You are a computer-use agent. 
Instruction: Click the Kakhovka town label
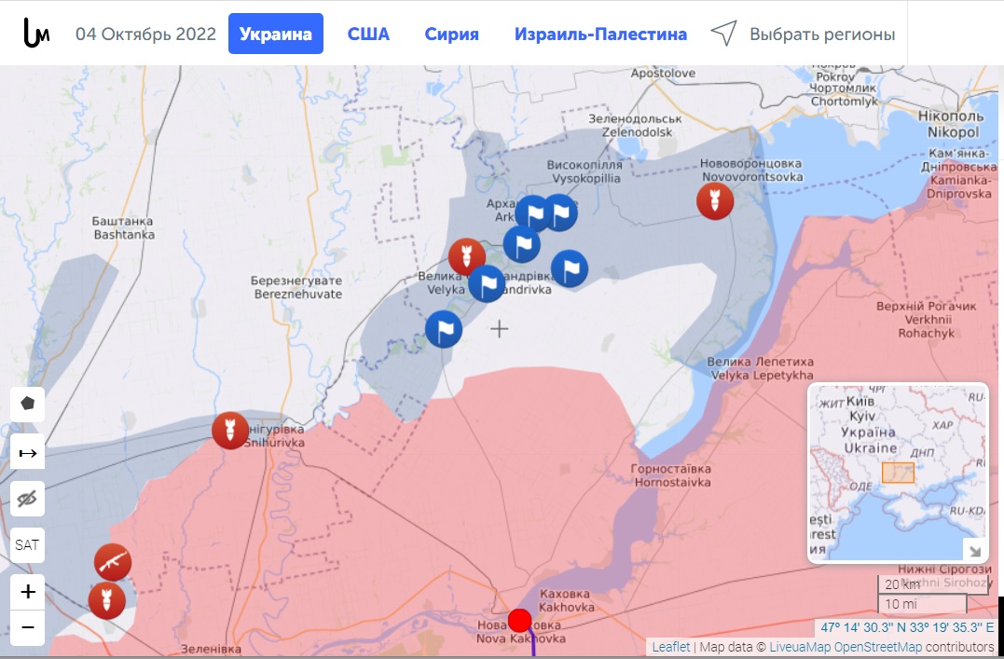[566, 600]
